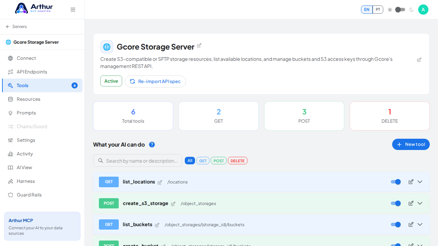Disable the list_buckets tool switch
Image resolution: width=438 pixels, height=246 pixels.
396,224
